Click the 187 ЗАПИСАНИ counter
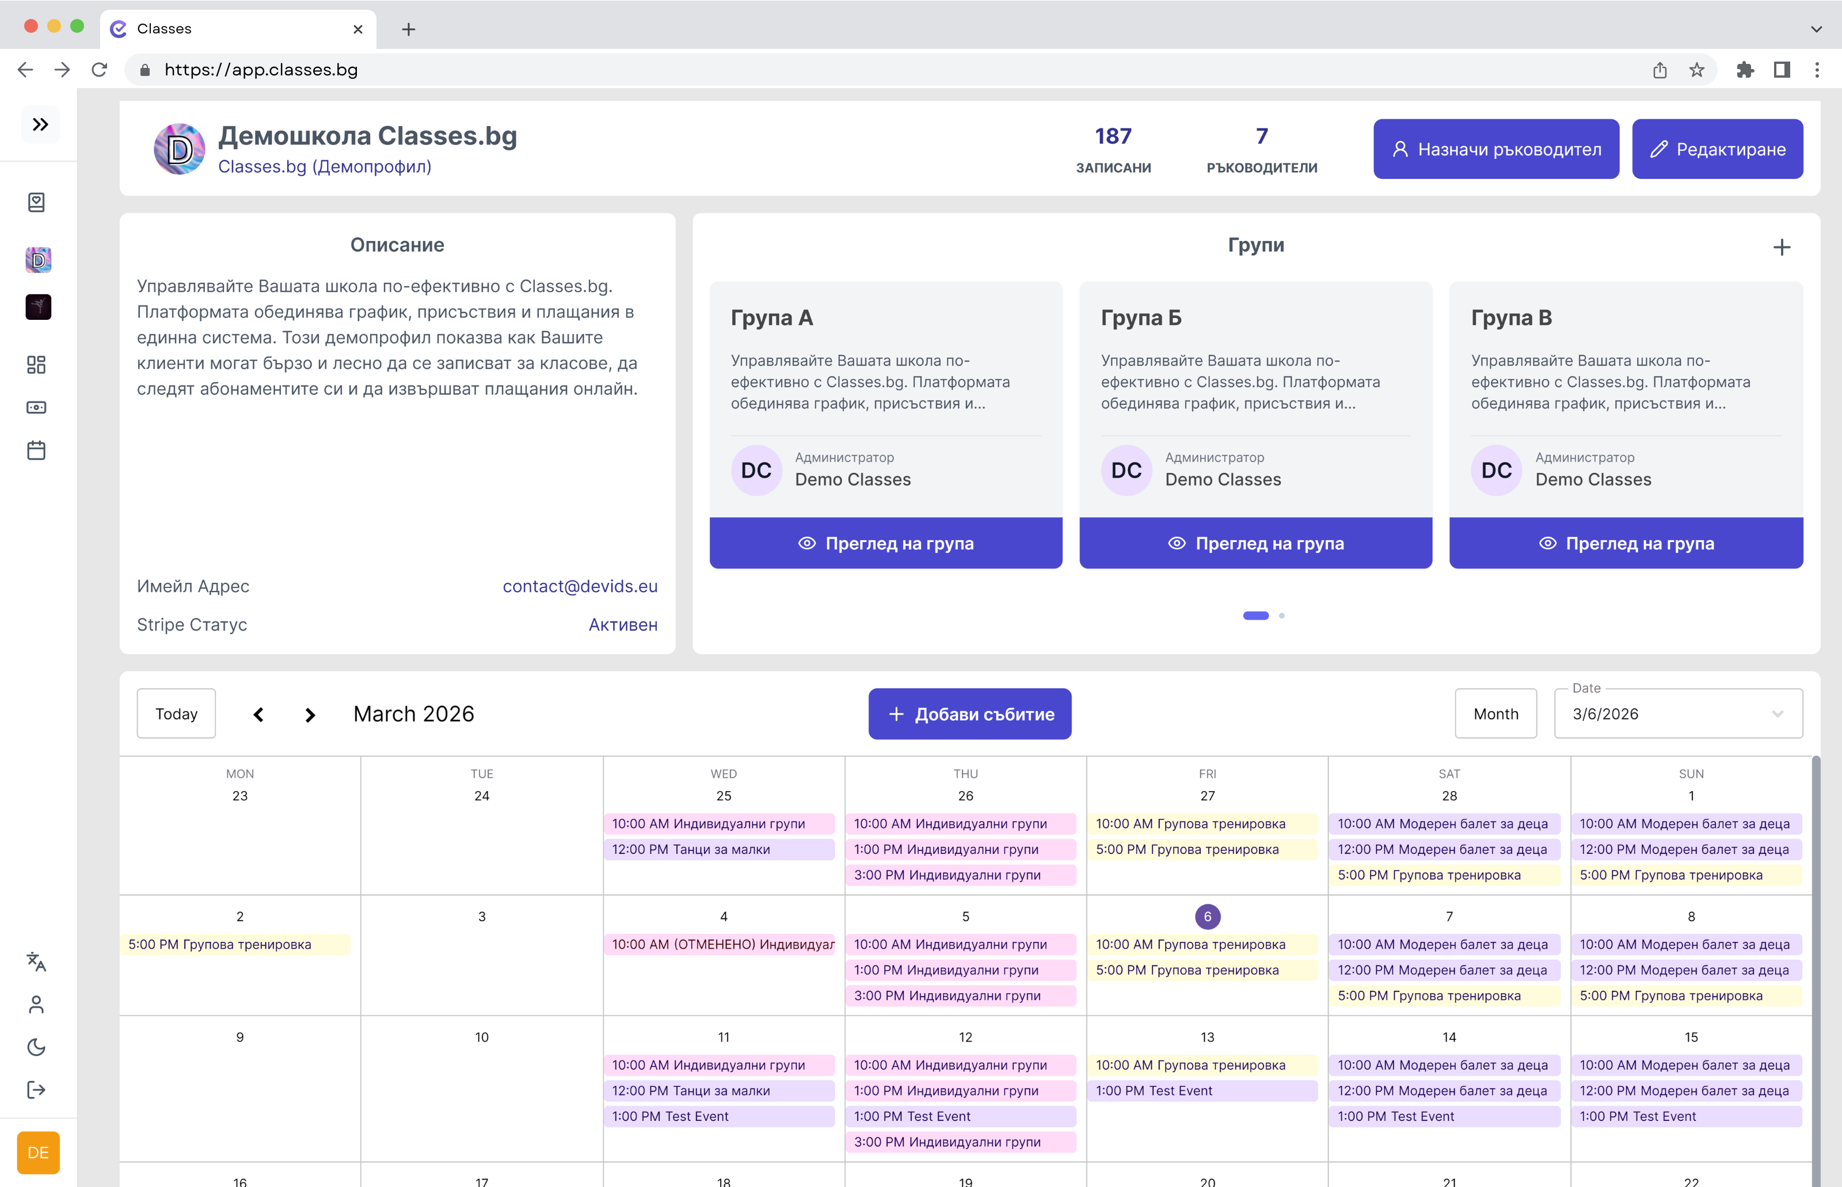Image resolution: width=1842 pixels, height=1187 pixels. 1113,150
